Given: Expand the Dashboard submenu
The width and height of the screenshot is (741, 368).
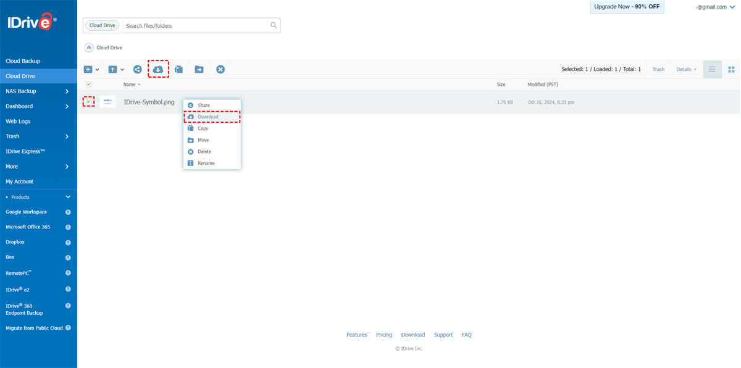Looking at the screenshot, I should [x=67, y=106].
